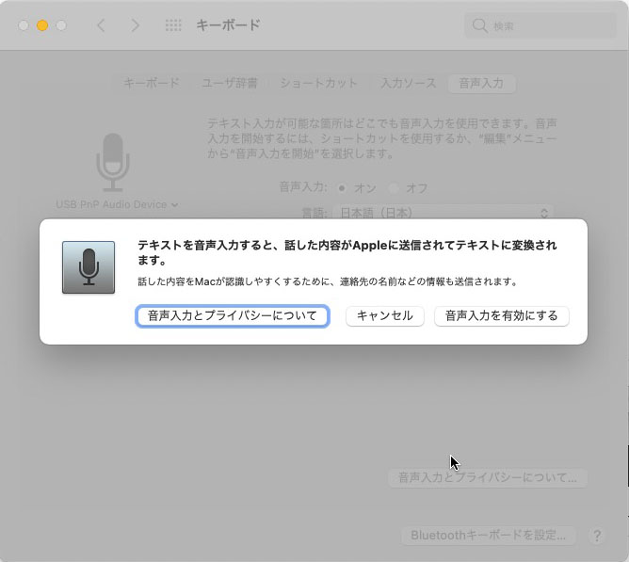
Task: Switch to the ユーザ辞書 tab
Action: [230, 84]
